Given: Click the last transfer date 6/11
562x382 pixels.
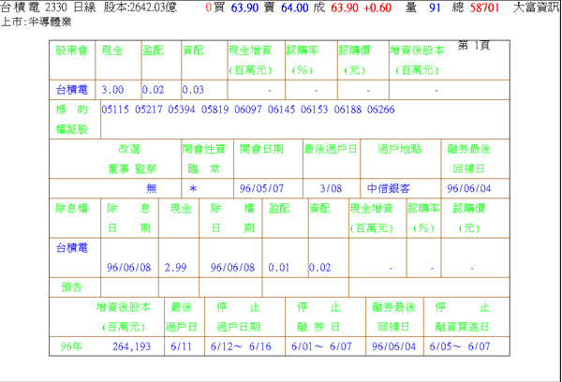Looking at the screenshot, I should point(181,346).
